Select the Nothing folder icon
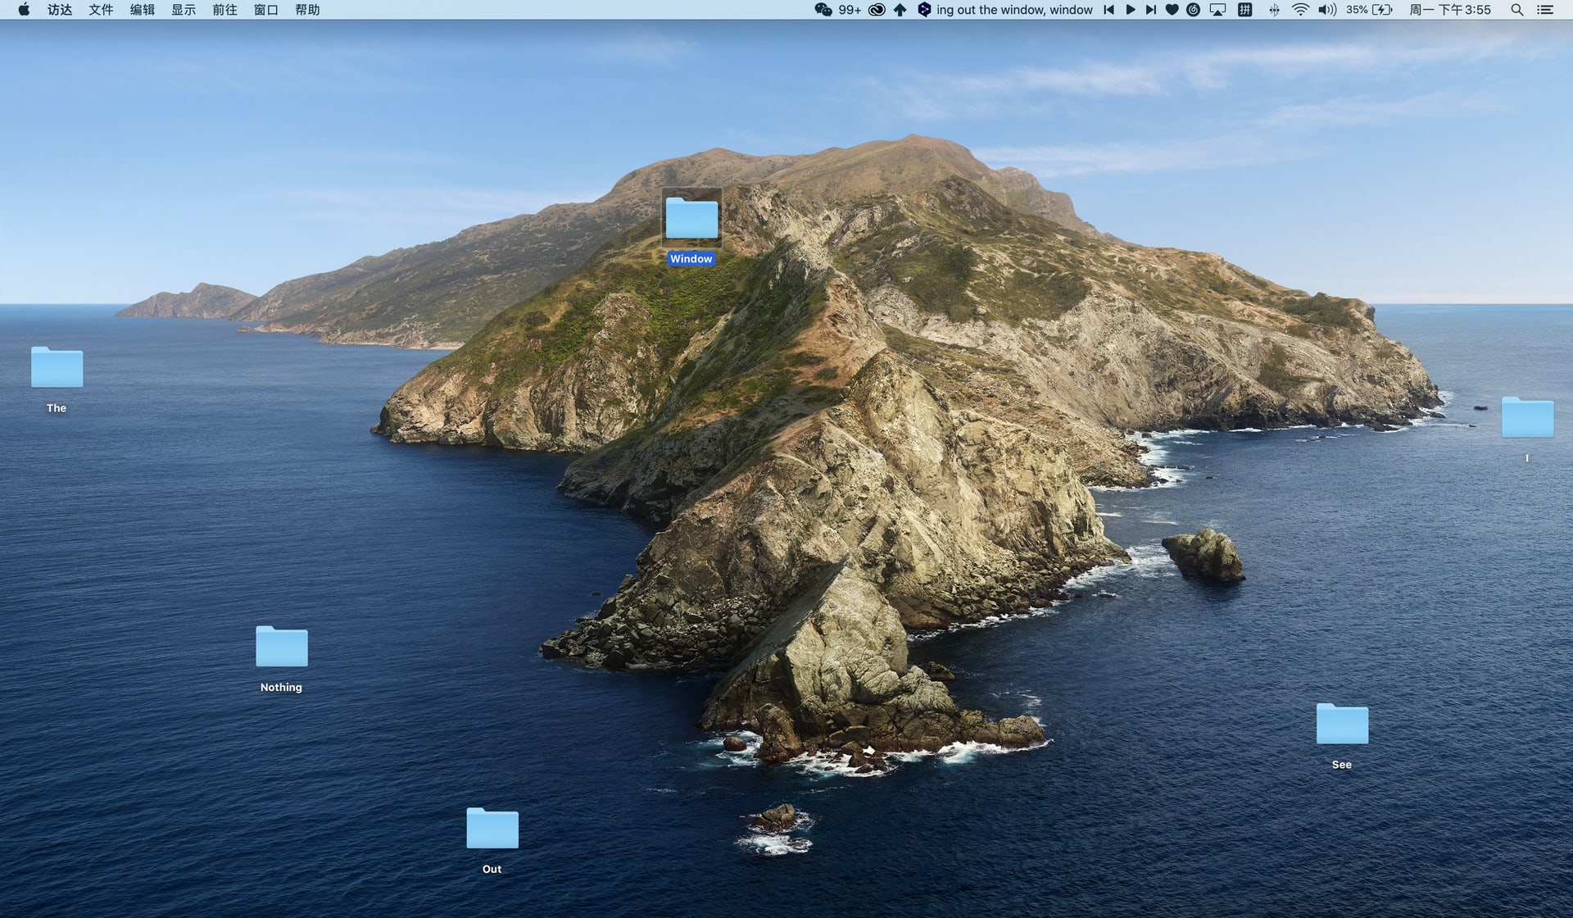 pyautogui.click(x=282, y=647)
